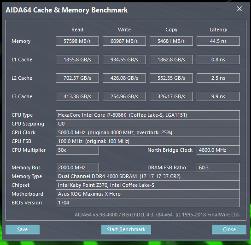
Task: Click the BIOS Version label
Action: tap(27, 203)
